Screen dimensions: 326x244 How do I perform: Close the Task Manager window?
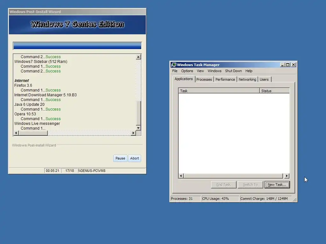(x=293, y=65)
